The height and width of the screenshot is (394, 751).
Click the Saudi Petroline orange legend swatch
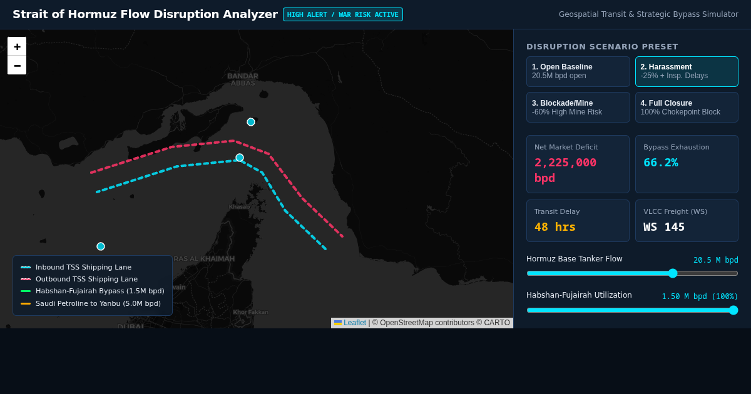click(x=26, y=303)
